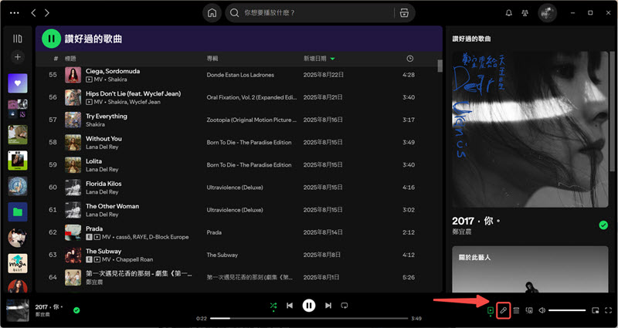
Task: Click the plus create playlist button
Action: point(17,57)
